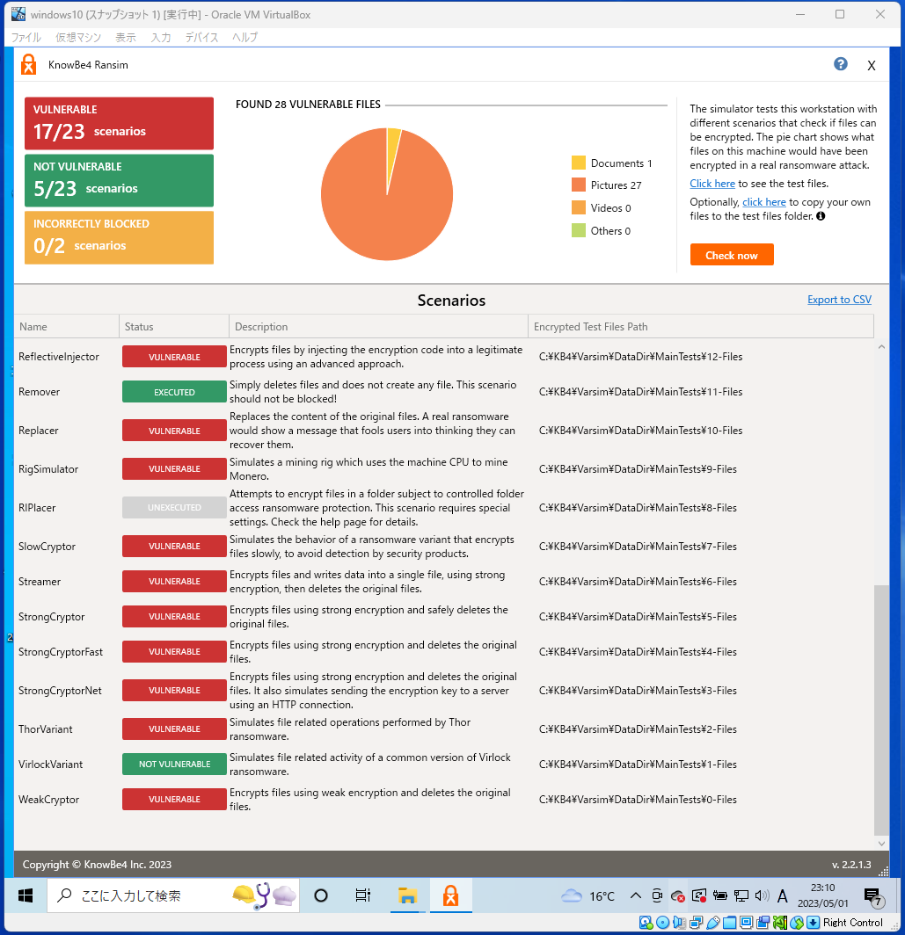Open the volume speaker tray icon
905x935 pixels.
762,895
